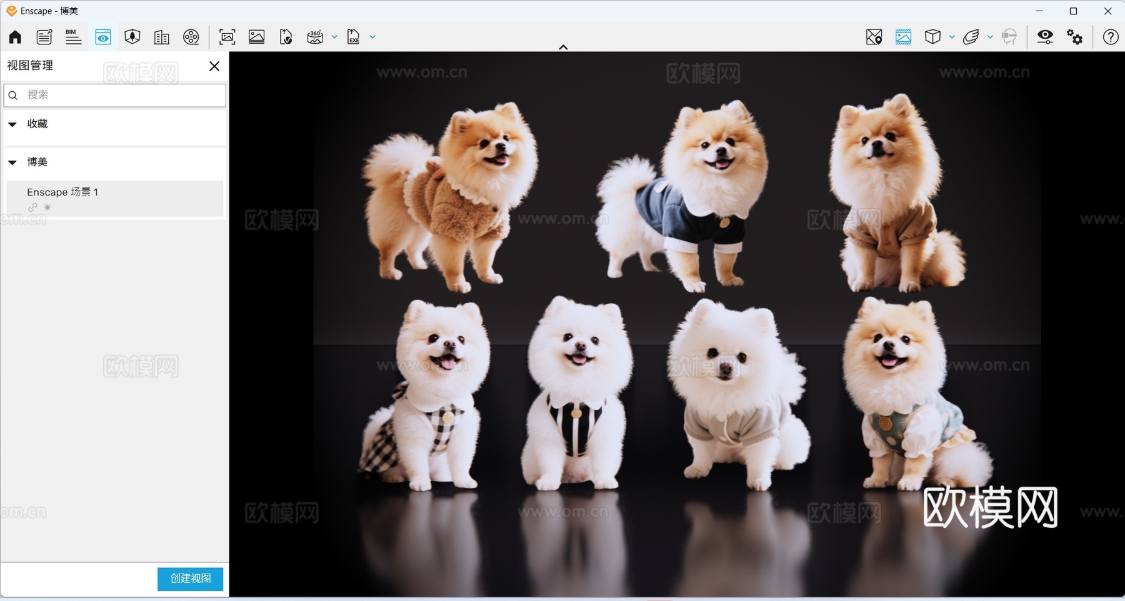Maximize the Enscape window
Image resolution: width=1125 pixels, height=601 pixels.
click(x=1074, y=11)
